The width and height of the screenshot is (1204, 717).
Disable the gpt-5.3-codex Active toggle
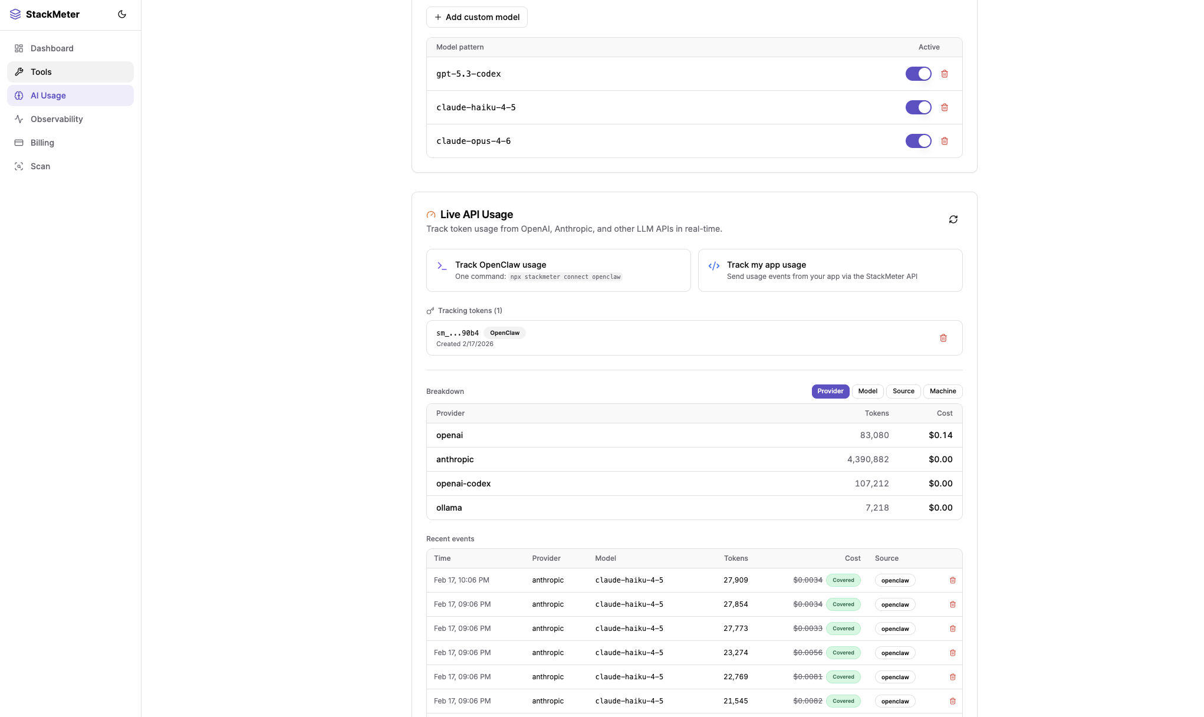pos(918,74)
